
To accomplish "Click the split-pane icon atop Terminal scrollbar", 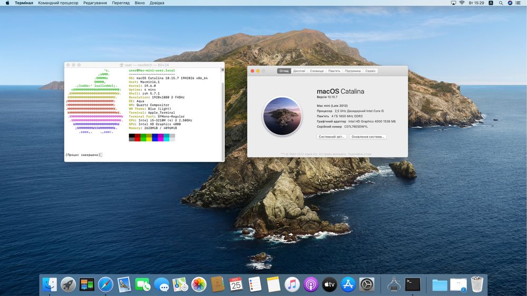I will pyautogui.click(x=222, y=70).
